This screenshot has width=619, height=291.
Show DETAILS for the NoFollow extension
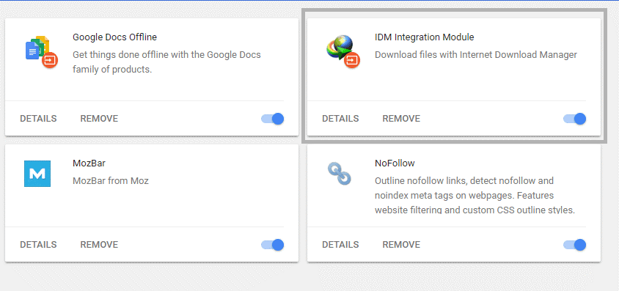coord(340,245)
